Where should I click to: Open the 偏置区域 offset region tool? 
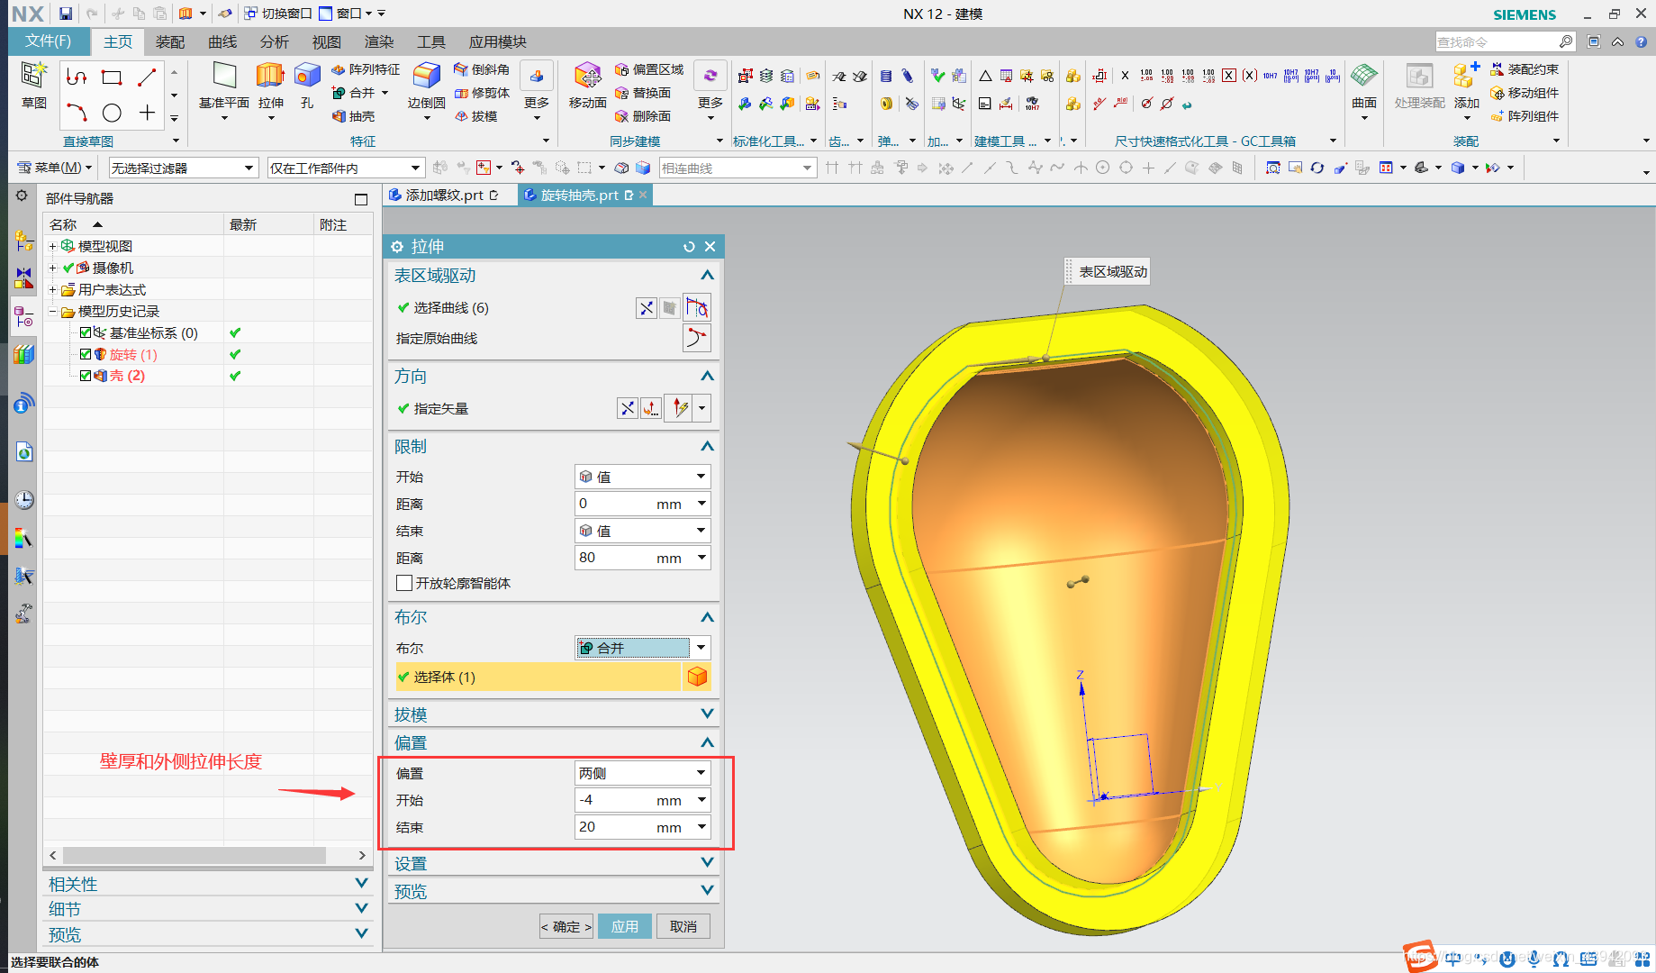pos(648,69)
